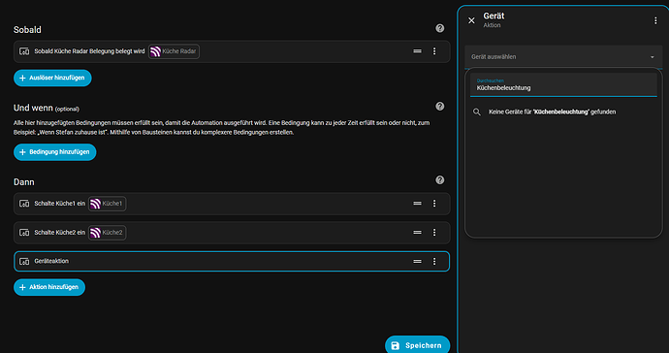Click the Küche2 device chip
The width and height of the screenshot is (669, 353).
107,233
